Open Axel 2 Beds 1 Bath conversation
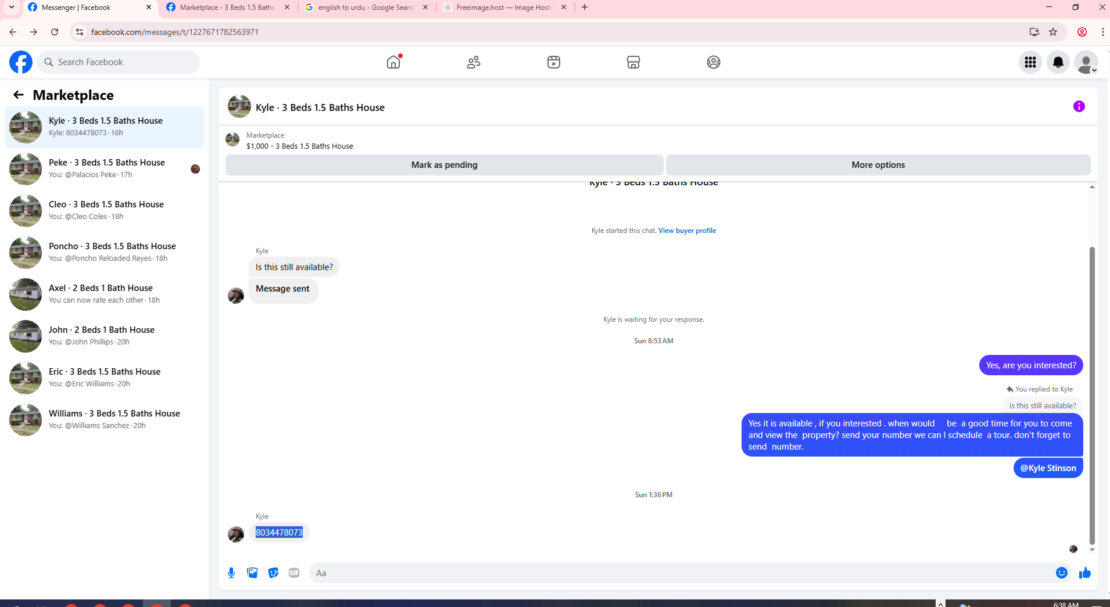1110x607 pixels. tap(105, 294)
